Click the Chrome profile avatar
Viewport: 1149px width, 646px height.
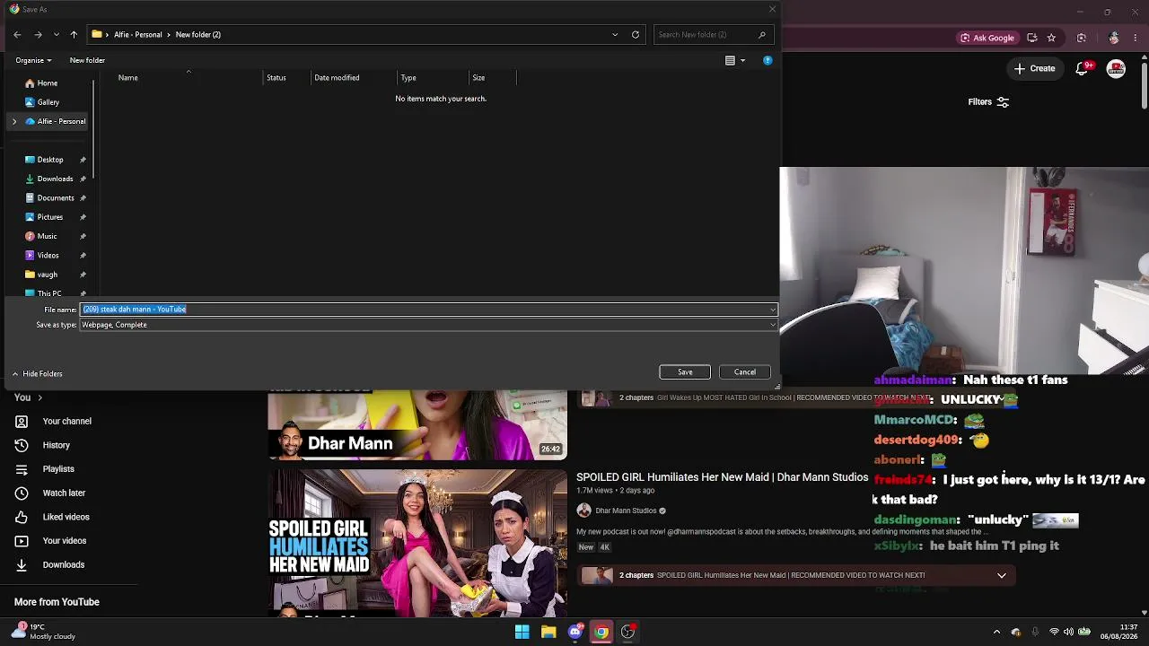coord(1114,38)
